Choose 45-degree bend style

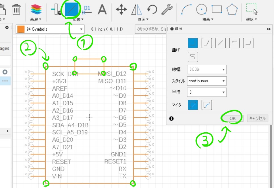click(x=207, y=43)
